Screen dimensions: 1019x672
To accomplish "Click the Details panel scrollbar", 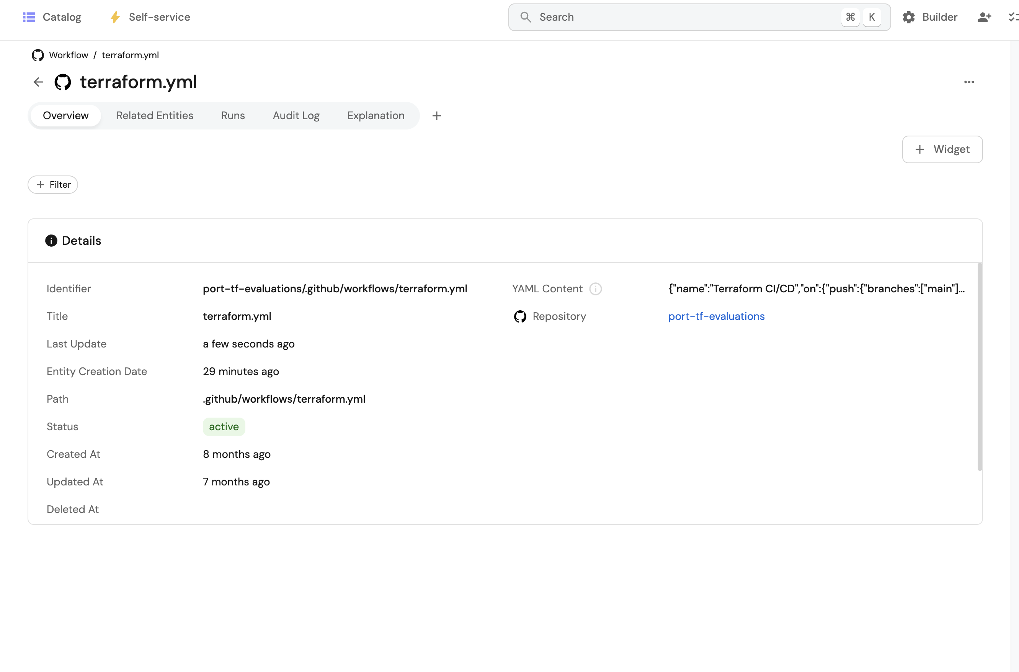I will (979, 367).
